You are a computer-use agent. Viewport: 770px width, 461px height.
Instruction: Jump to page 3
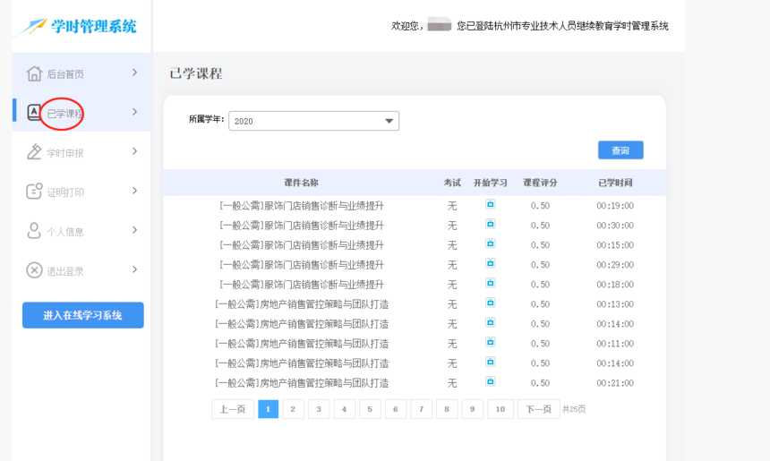click(x=319, y=409)
